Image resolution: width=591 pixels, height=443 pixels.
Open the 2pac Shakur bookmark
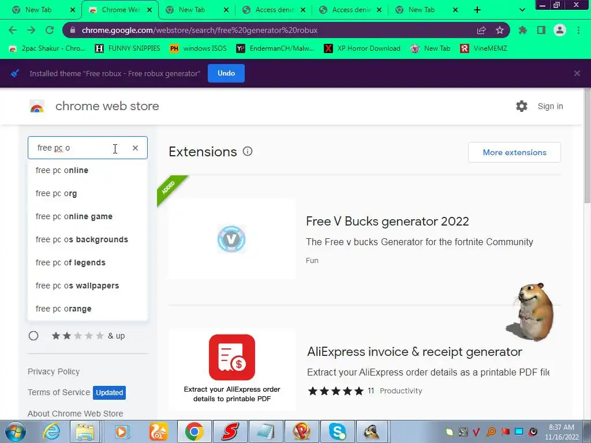point(47,48)
